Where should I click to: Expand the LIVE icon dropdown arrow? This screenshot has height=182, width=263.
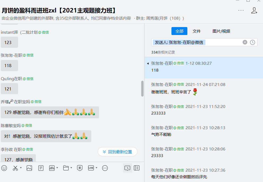tap(96, 168)
